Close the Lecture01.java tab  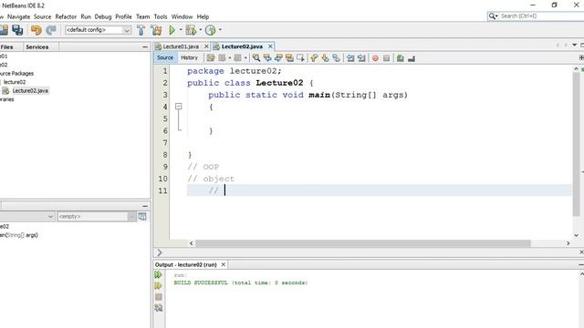(206, 46)
